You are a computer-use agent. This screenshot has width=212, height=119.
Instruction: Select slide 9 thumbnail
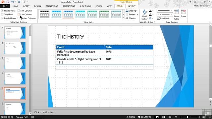pos(15,109)
